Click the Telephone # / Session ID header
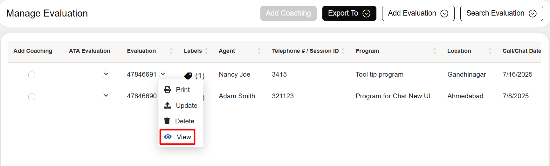550x166 pixels. coord(305,51)
